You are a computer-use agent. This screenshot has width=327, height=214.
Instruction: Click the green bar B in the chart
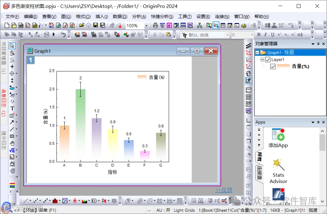click(81, 126)
